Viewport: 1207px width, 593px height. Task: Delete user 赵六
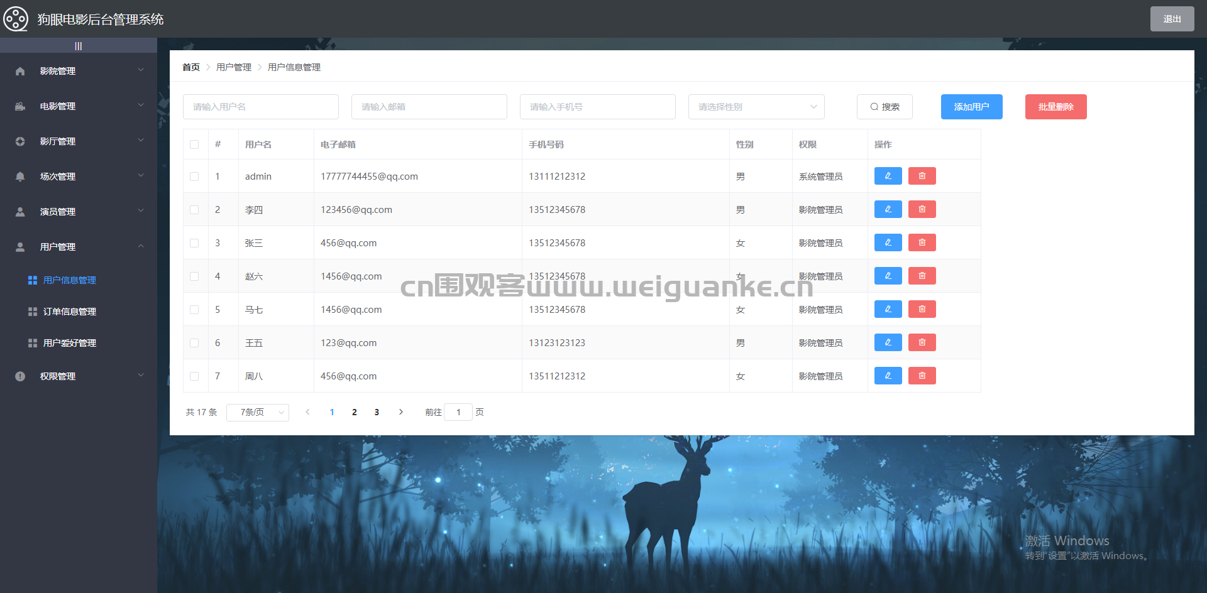click(x=922, y=276)
